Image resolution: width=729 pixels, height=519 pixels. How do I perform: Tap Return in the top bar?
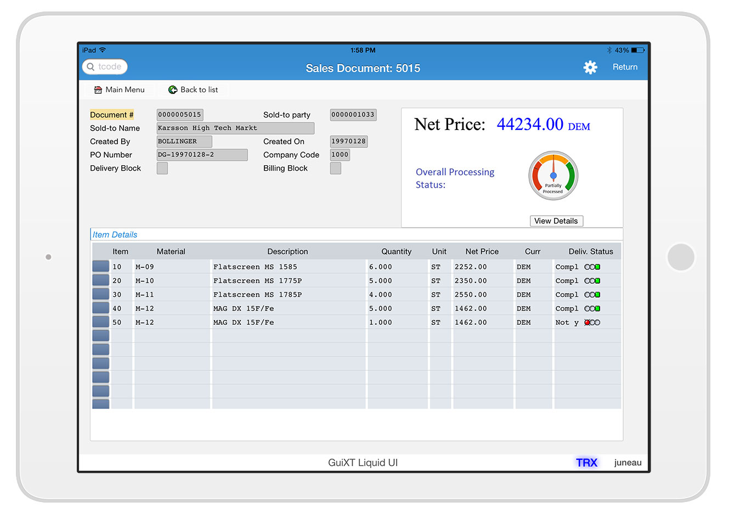tap(625, 67)
